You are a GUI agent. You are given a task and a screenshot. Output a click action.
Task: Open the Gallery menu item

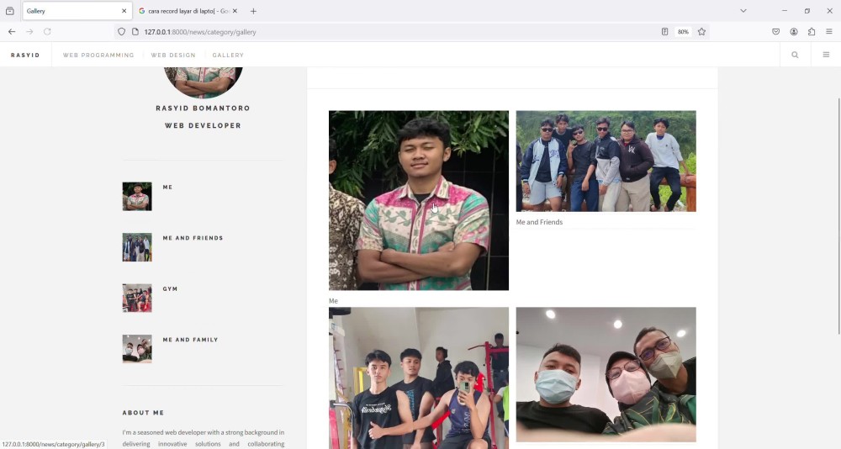coord(228,55)
